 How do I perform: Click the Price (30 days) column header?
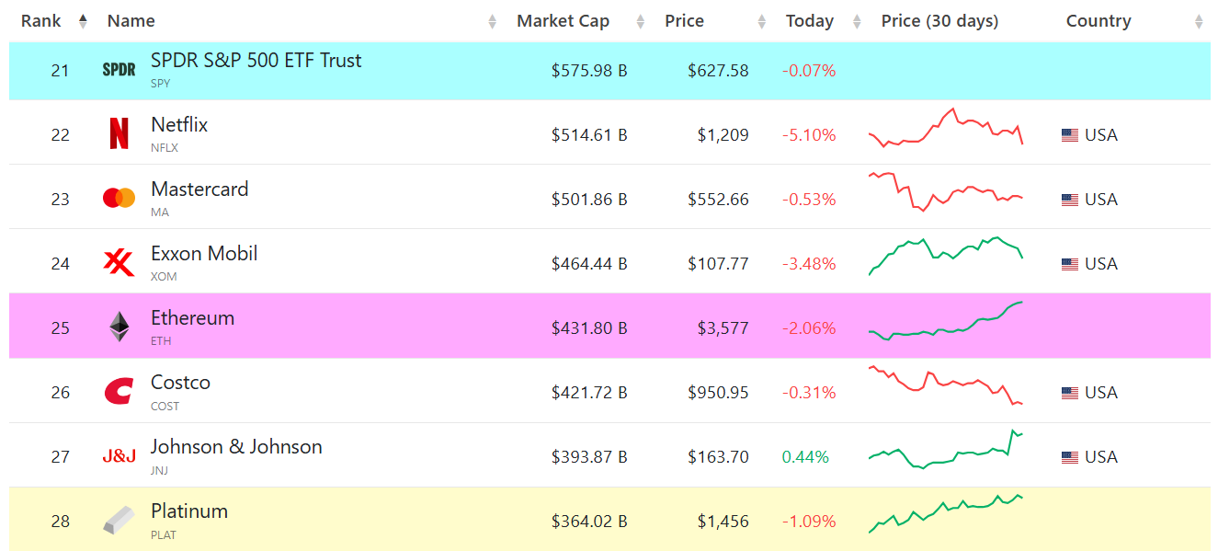939,21
